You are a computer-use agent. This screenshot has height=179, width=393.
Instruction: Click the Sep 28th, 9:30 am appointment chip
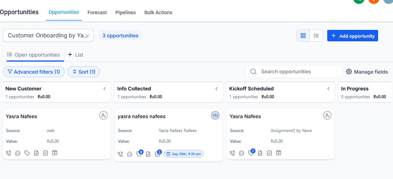tap(184, 154)
